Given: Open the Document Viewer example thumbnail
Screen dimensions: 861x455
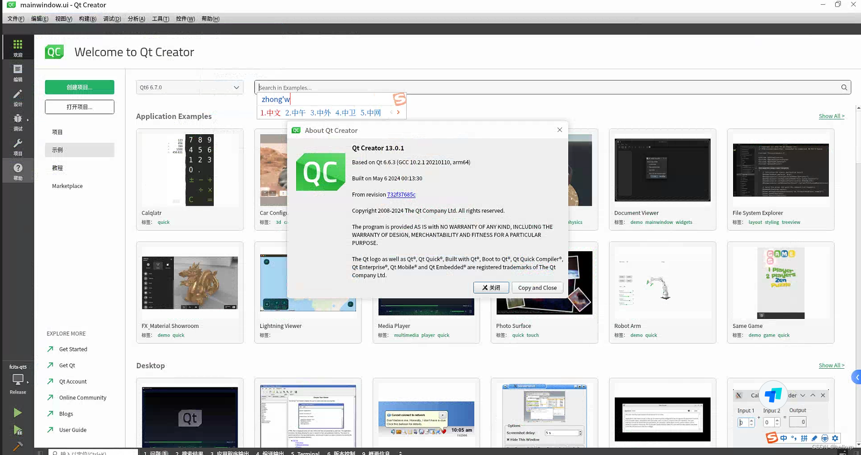Looking at the screenshot, I should [x=662, y=170].
